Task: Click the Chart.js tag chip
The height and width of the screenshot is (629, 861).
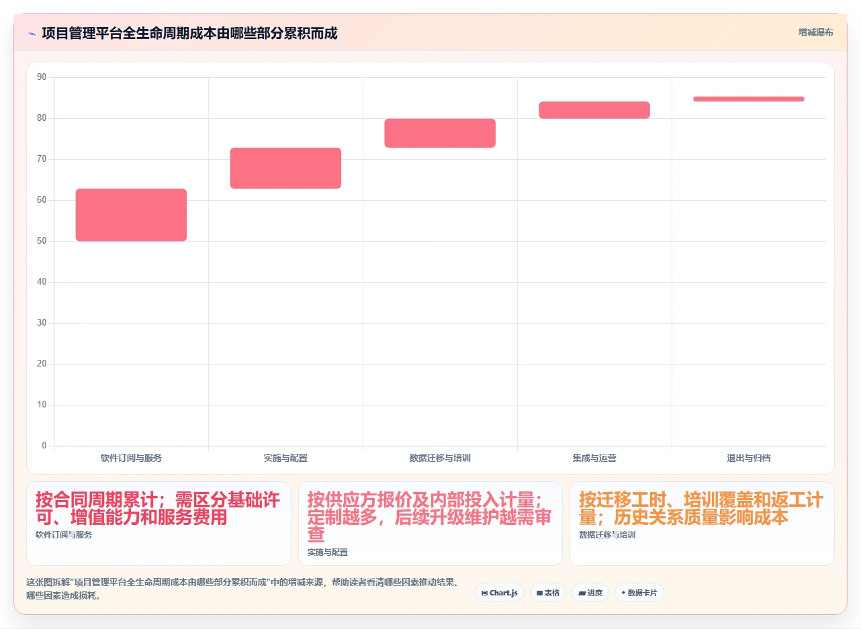Action: tap(499, 593)
